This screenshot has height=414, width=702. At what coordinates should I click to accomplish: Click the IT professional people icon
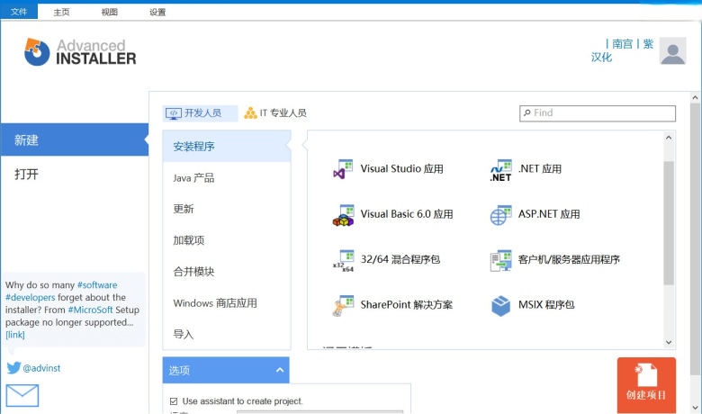(x=250, y=113)
